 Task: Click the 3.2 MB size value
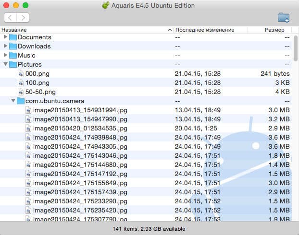pyautogui.click(x=279, y=119)
